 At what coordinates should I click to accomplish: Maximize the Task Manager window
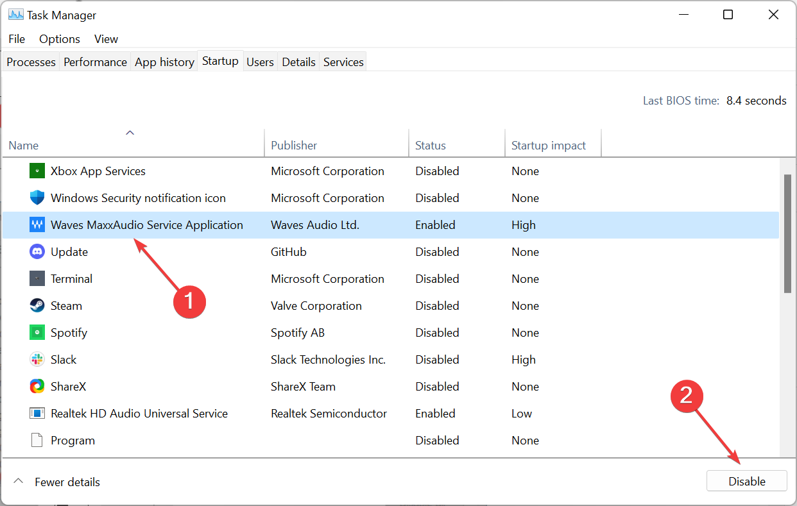(728, 15)
